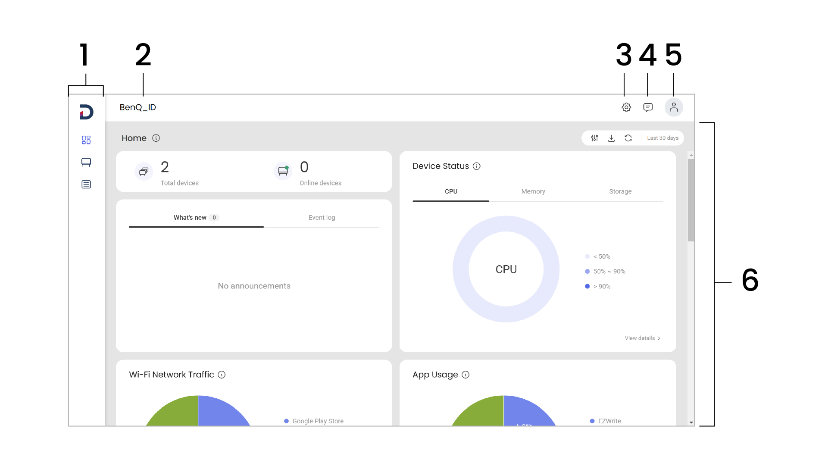Switch to the Memory tab
Screen dimensions: 828x466
click(x=533, y=191)
